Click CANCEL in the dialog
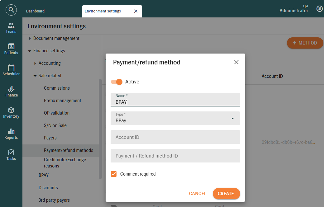The height and width of the screenshot is (207, 324). [198, 194]
